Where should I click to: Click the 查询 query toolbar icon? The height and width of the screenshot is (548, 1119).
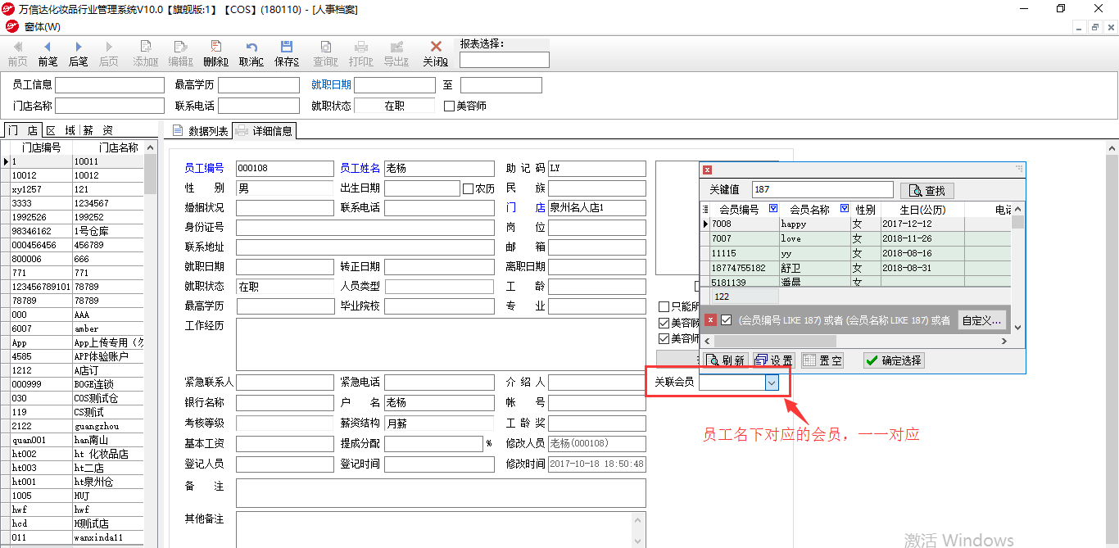pos(325,53)
